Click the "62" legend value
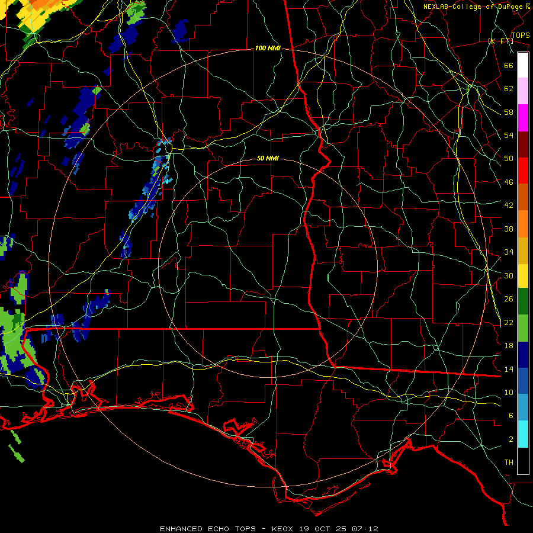533x533 pixels. click(509, 89)
